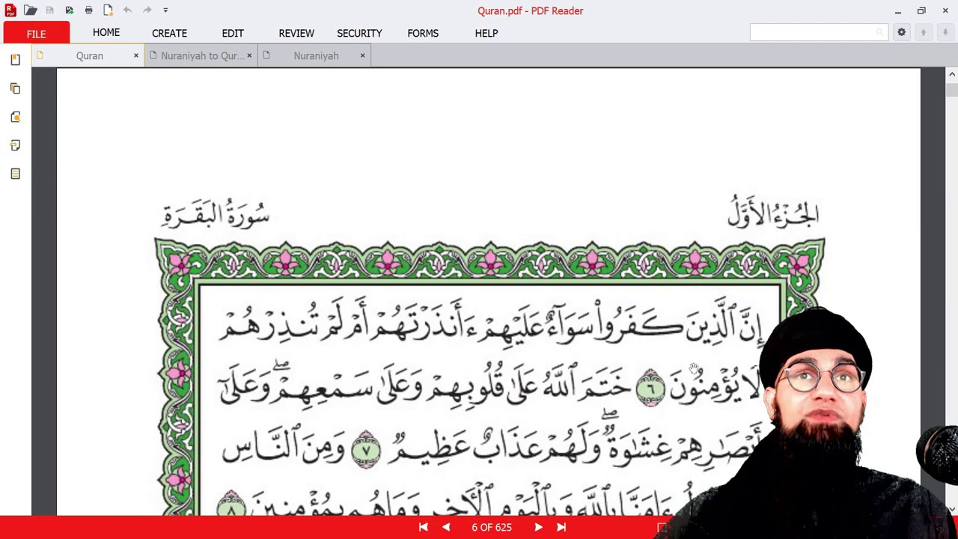The width and height of the screenshot is (958, 539).
Task: Undo the last action
Action: 127,10
